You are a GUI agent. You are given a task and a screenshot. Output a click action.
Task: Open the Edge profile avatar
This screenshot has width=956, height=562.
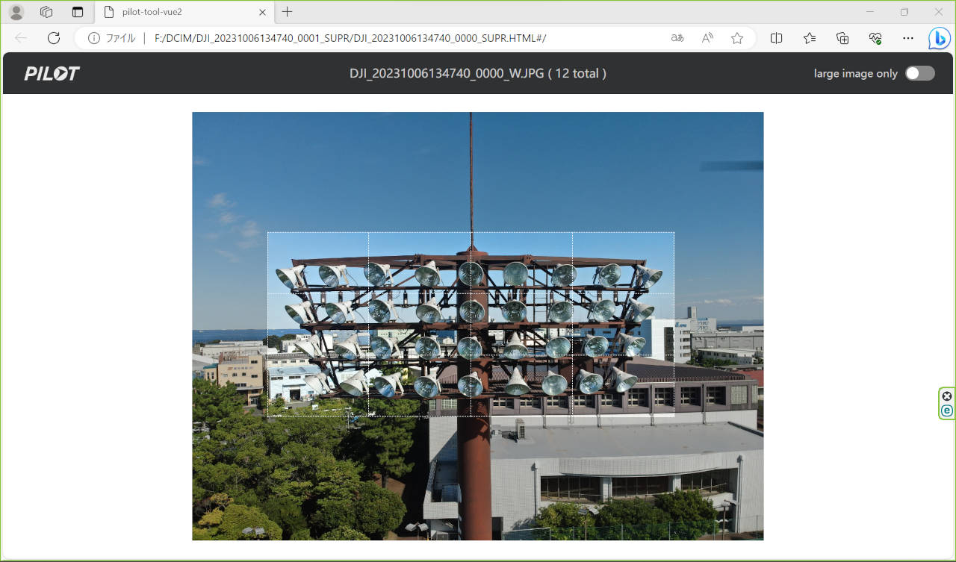click(x=16, y=12)
